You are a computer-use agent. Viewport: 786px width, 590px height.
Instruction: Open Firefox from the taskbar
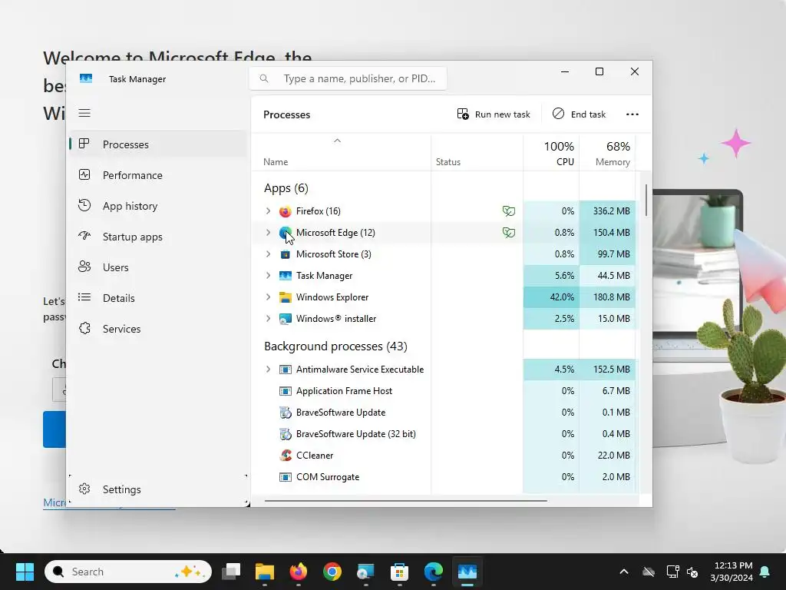299,572
